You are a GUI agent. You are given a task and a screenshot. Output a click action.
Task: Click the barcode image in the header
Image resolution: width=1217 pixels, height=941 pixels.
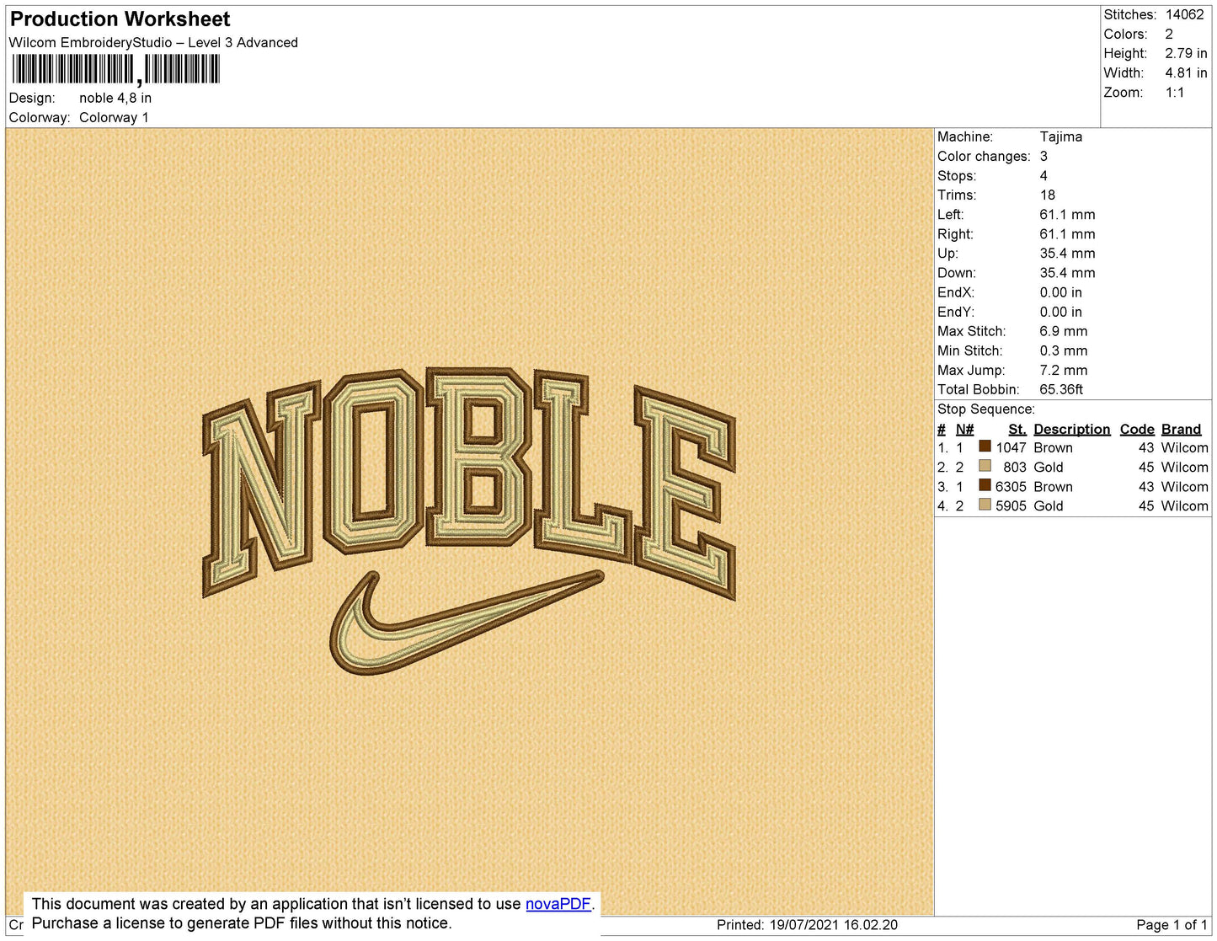click(x=115, y=70)
